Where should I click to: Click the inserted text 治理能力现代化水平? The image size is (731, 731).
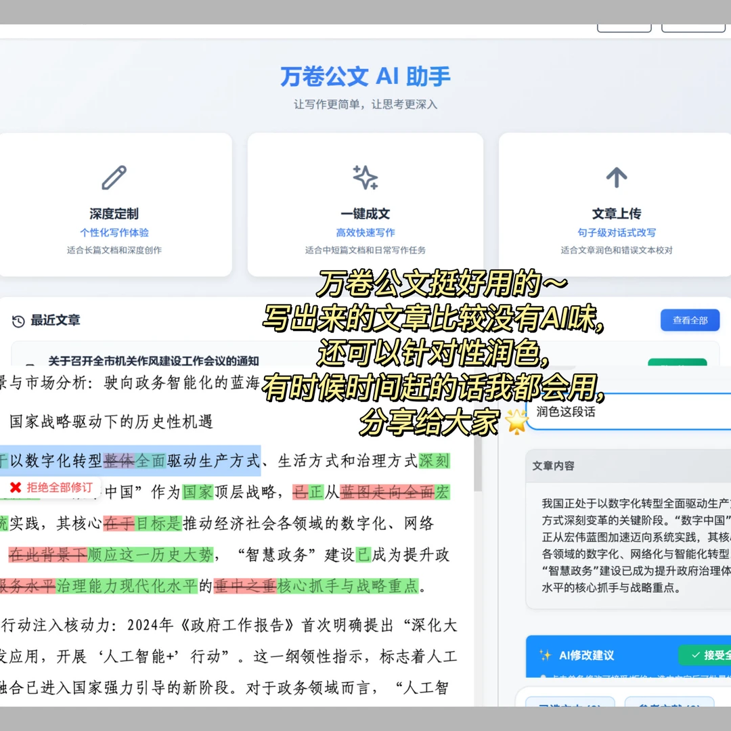click(127, 586)
